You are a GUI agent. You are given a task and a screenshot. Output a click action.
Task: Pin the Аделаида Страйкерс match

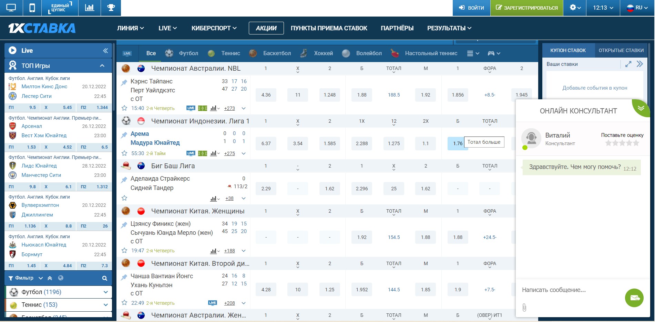124,180
